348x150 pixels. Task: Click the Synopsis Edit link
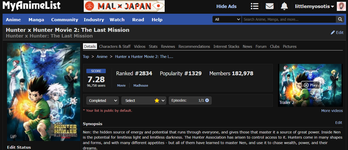pyautogui.click(x=339, y=123)
